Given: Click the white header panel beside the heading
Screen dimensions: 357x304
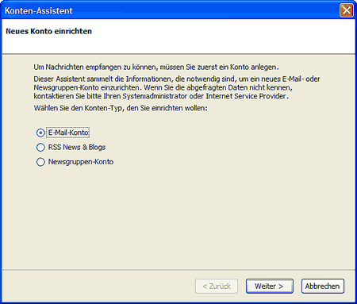Looking at the screenshot, I should (x=222, y=36).
